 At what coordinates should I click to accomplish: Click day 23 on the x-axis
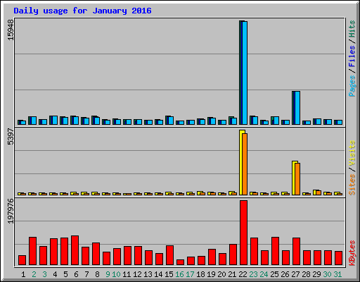tap(253, 274)
